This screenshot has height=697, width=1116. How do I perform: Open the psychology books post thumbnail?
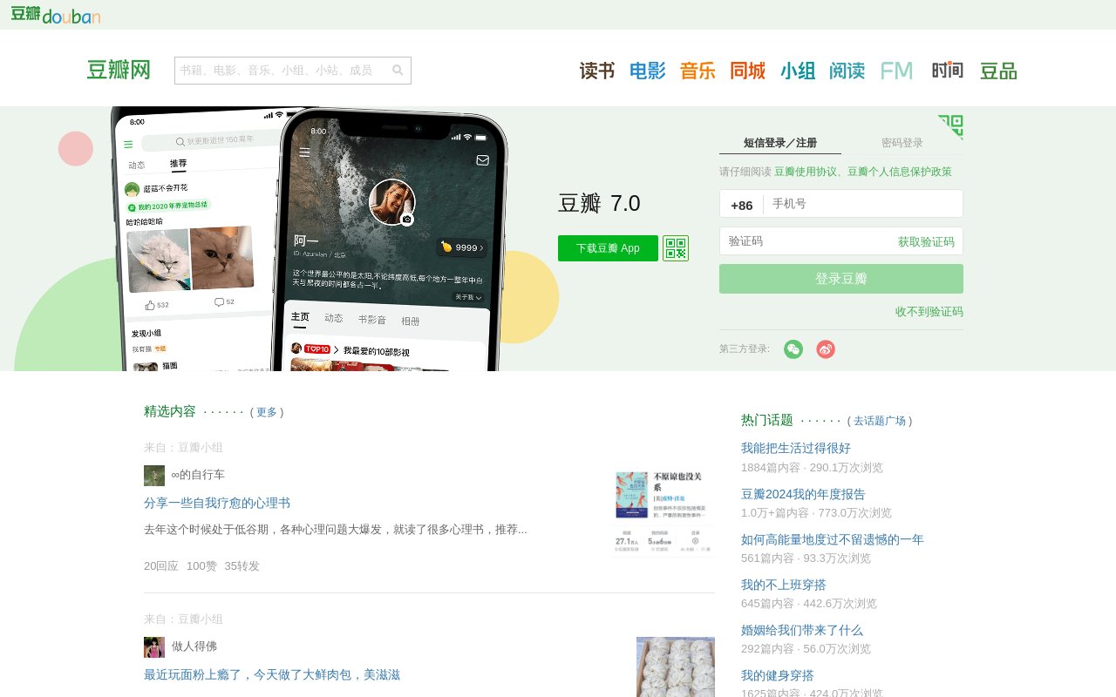(663, 512)
